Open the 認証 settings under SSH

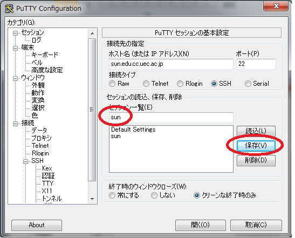(x=48, y=176)
